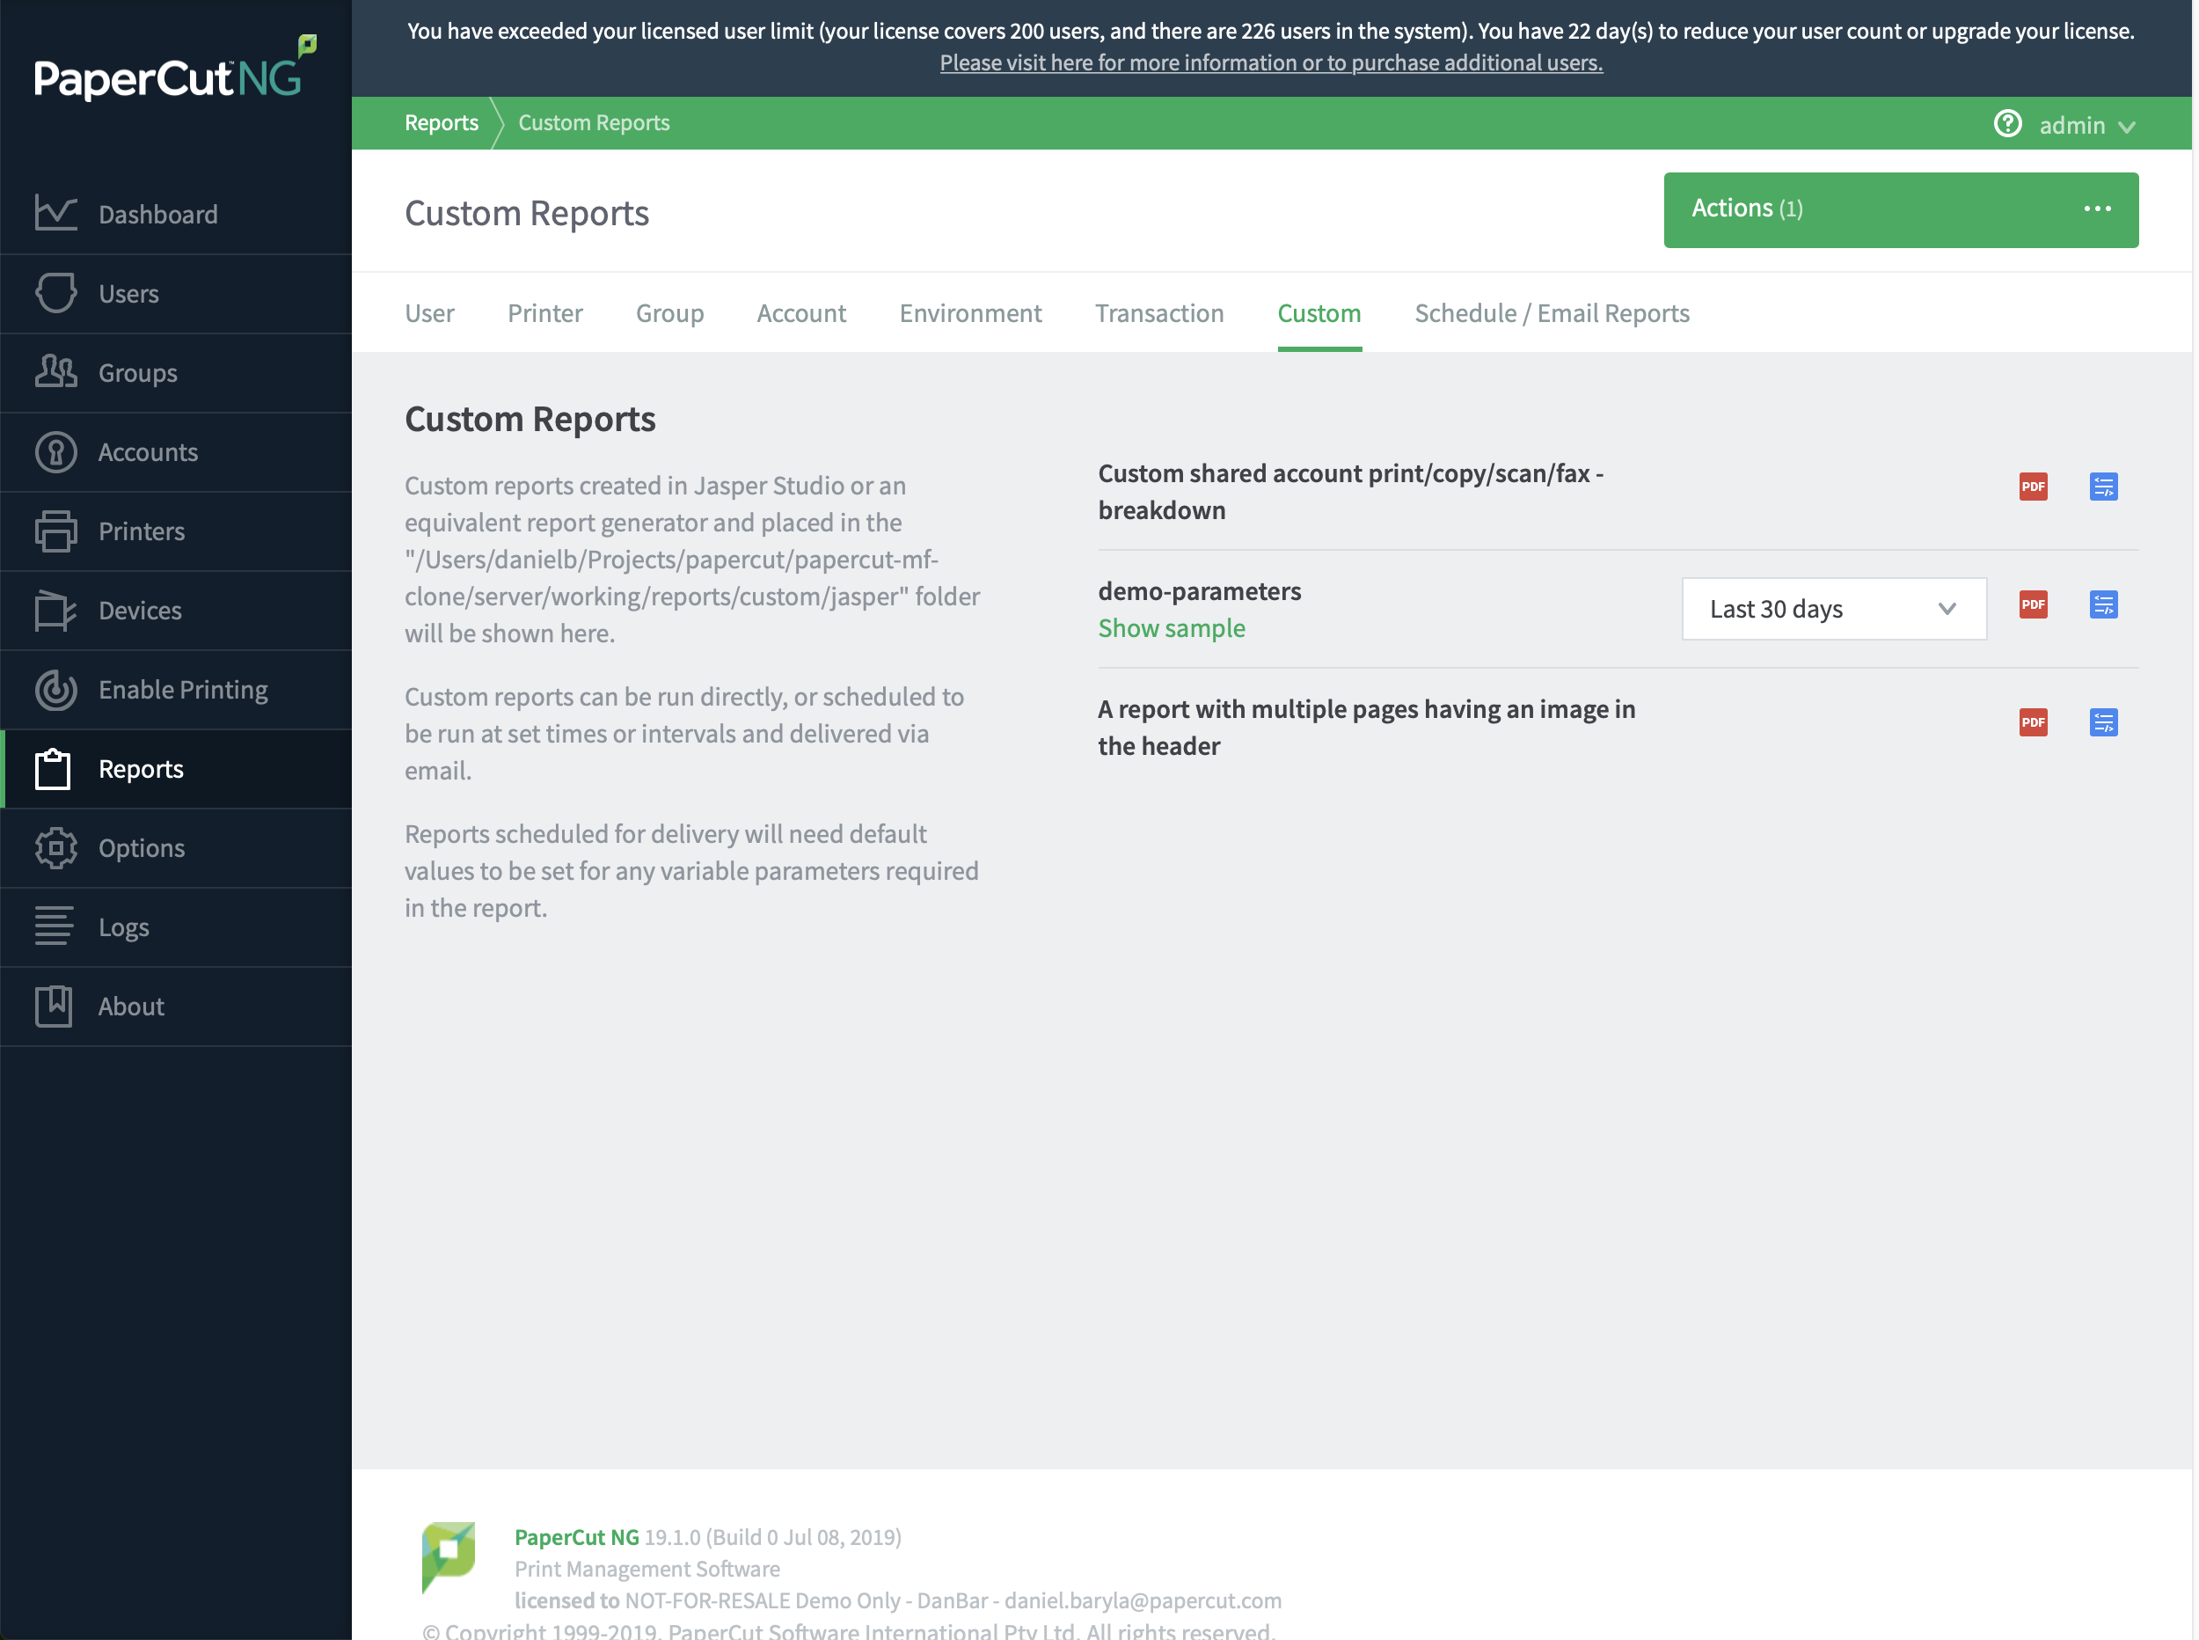Viewport: 2199px width, 1640px height.
Task: Open demo-parameters report in HTML format
Action: 2104,604
